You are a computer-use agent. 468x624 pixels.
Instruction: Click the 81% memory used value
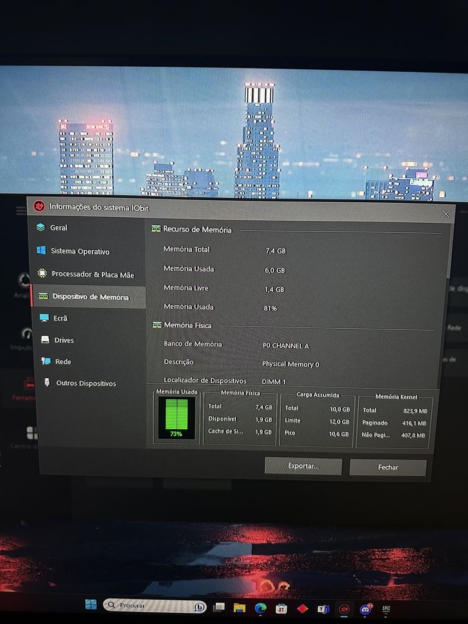click(270, 308)
